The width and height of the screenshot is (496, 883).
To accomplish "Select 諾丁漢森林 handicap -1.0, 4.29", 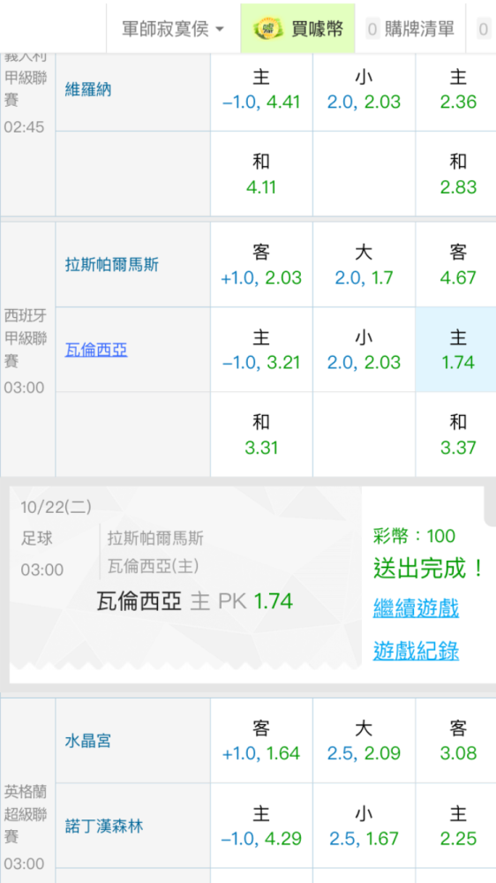I will (261, 826).
